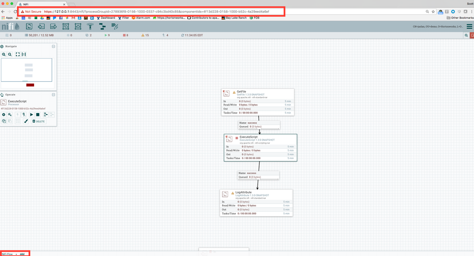The height and width of the screenshot is (256, 474).
Task: Click the create template icon
Action: coord(46,115)
